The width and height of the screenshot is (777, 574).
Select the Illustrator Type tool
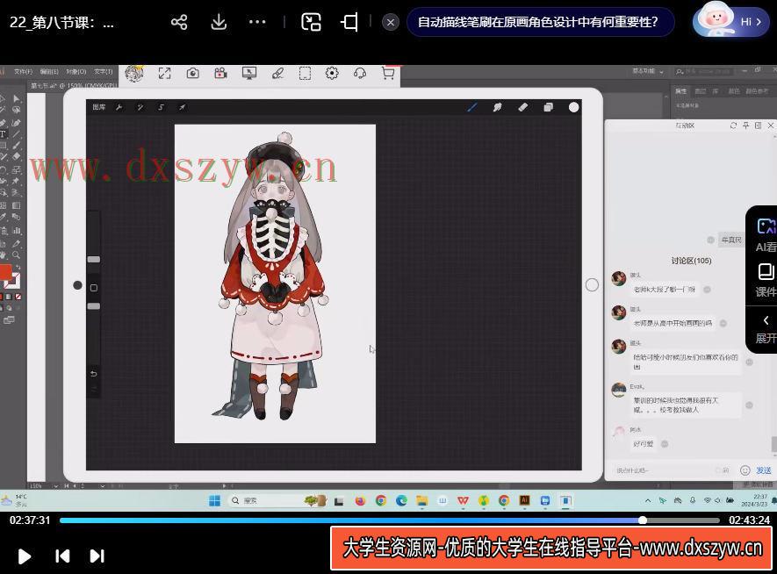(4, 133)
